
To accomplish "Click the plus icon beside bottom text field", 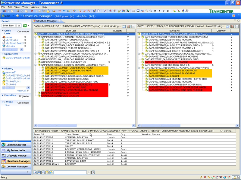I will pos(89,172).
